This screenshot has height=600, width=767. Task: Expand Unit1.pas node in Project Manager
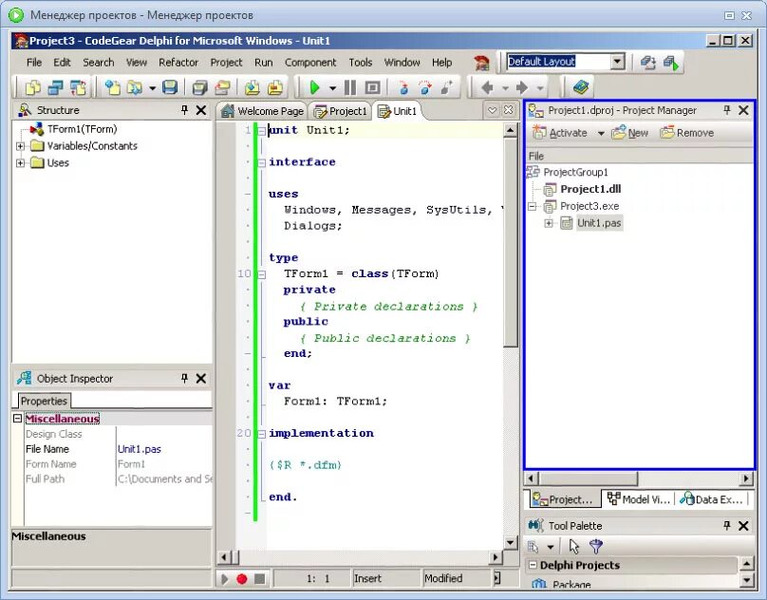point(549,223)
